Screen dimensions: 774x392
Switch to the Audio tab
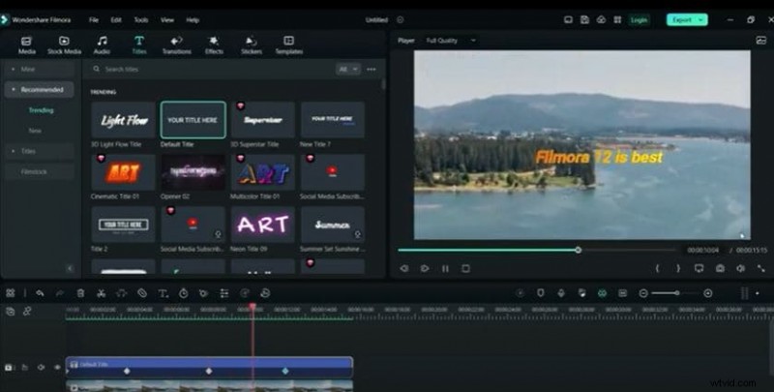point(102,45)
